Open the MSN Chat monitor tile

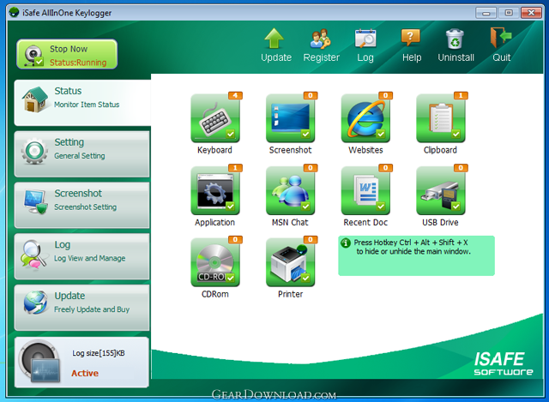tap(290, 190)
